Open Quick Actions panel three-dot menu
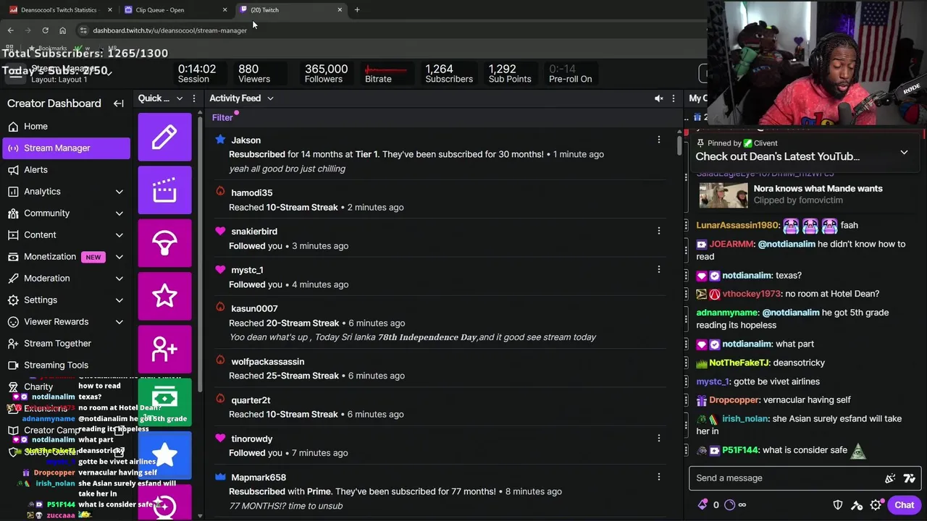The width and height of the screenshot is (927, 521). (193, 98)
